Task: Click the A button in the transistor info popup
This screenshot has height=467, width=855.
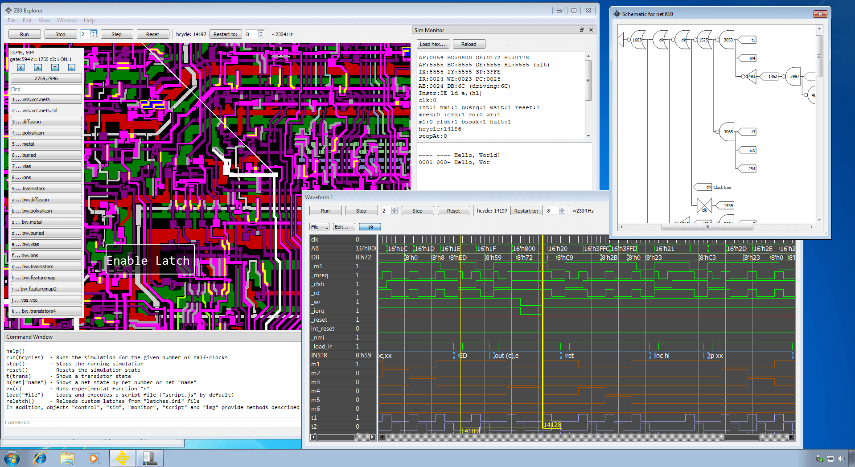Action: pos(37,68)
